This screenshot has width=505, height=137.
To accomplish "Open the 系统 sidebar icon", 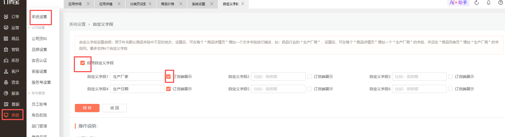I will click(6, 115).
